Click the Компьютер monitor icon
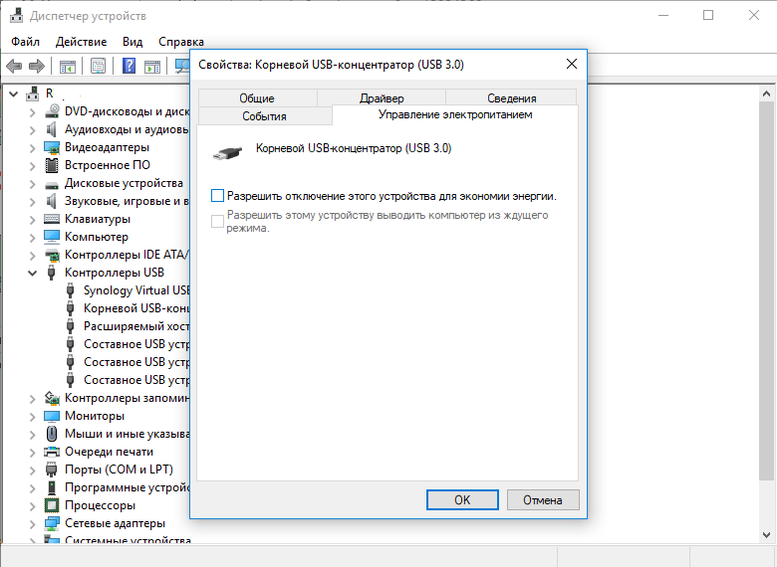Viewport: 777px width, 567px height. pyautogui.click(x=52, y=237)
